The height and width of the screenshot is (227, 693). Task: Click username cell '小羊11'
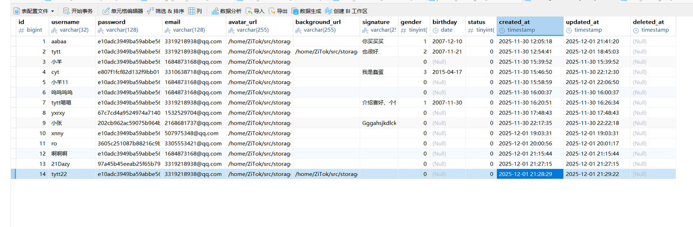click(x=72, y=82)
